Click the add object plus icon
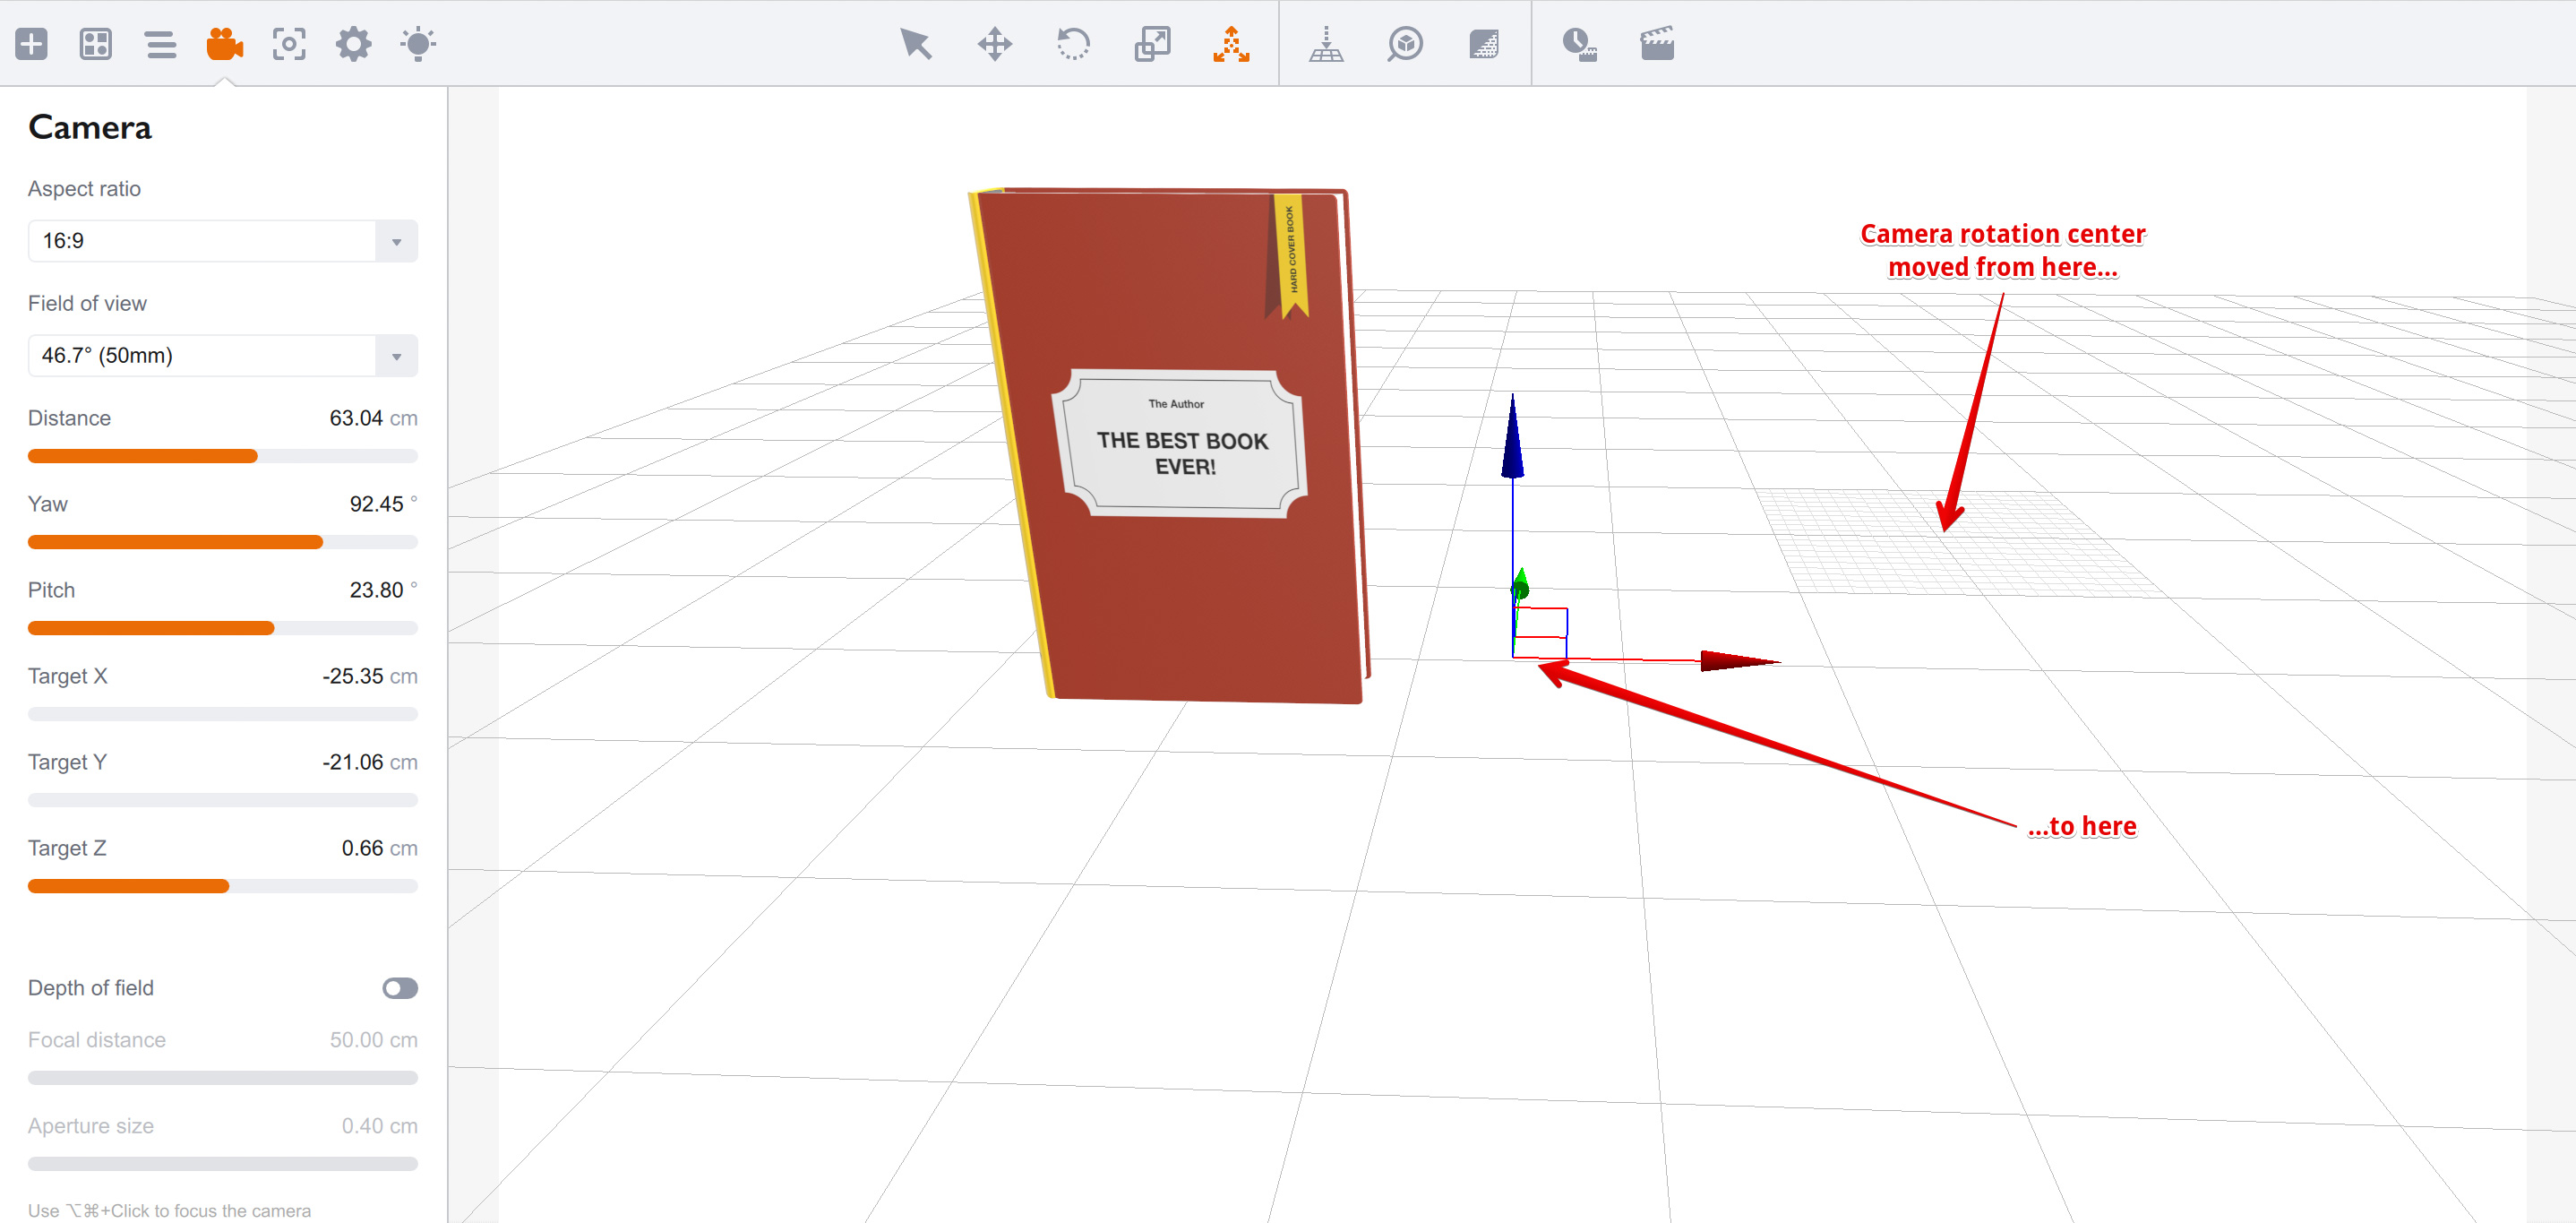This screenshot has height=1223, width=2576. click(32, 44)
